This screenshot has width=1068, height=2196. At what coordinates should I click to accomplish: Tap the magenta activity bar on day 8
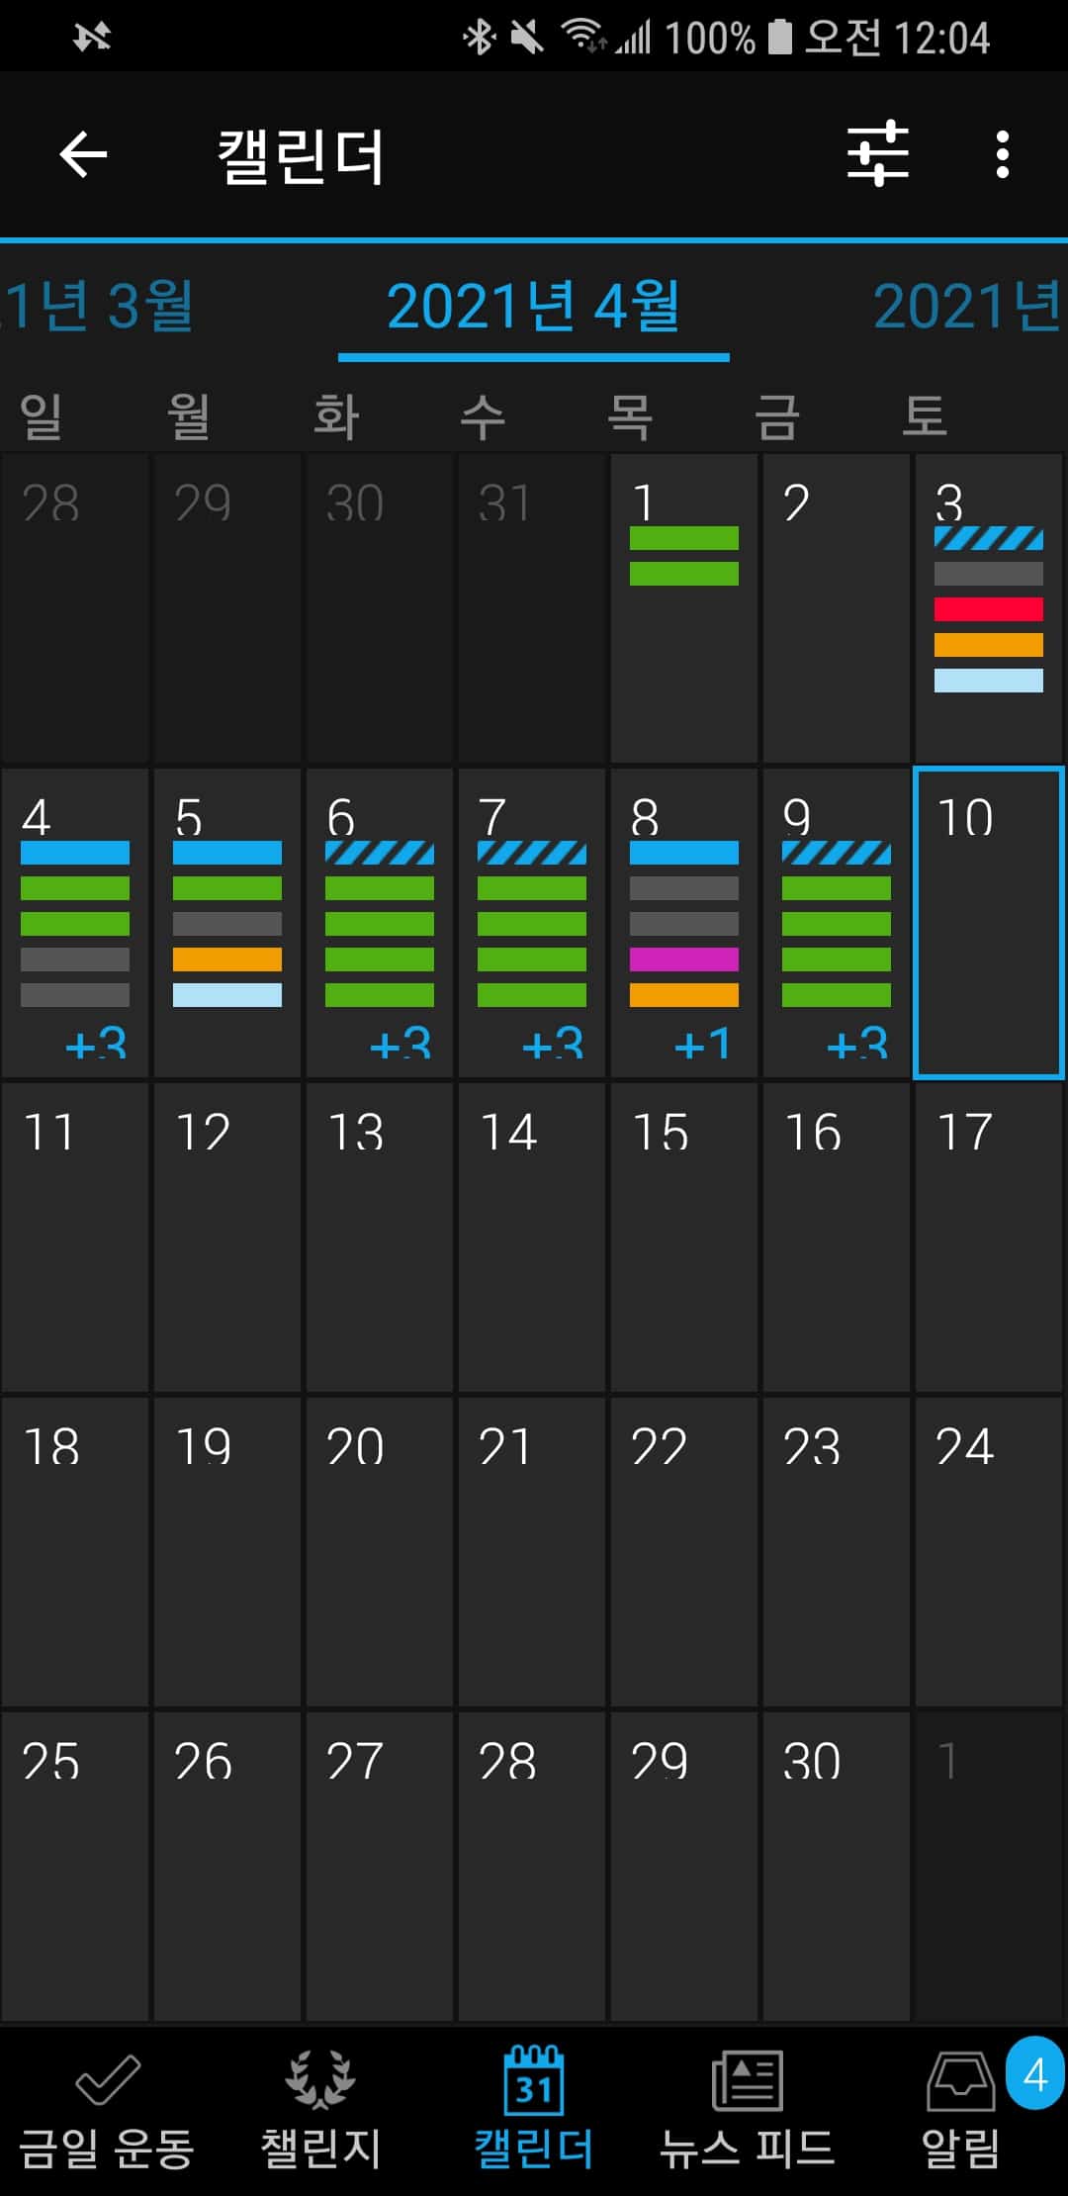pos(684,960)
